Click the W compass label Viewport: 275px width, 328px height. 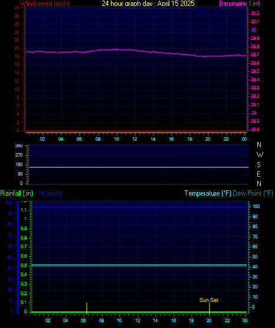click(x=260, y=155)
